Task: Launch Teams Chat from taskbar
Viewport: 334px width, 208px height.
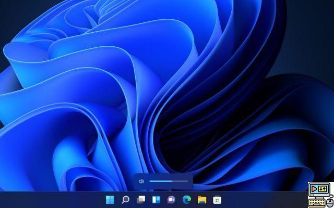Action: 171,200
